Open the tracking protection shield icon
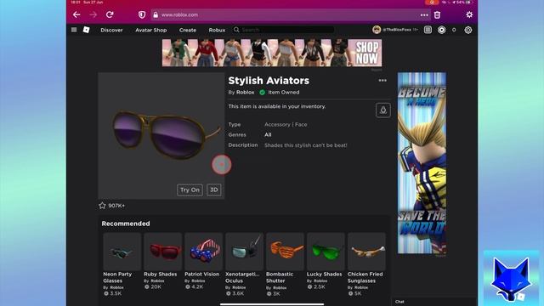544x306 pixels. point(142,14)
